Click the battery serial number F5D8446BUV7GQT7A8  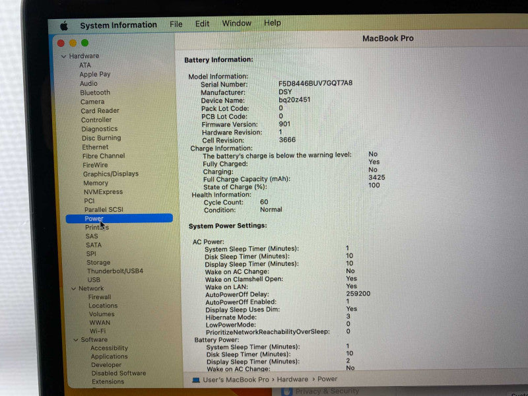[315, 83]
